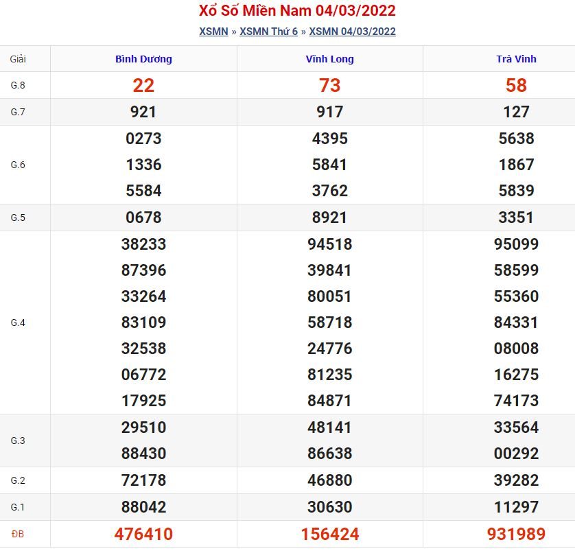Image resolution: width=575 pixels, height=551 pixels.
Task: Click the G.2 number 72178
Action: 143,480
